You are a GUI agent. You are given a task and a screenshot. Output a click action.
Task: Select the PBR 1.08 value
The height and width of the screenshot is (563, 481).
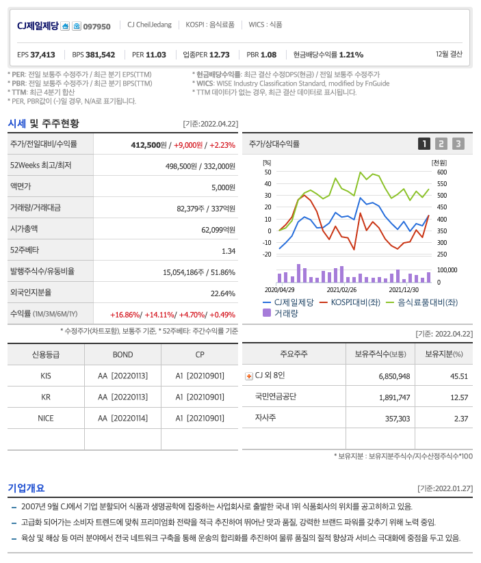pyautogui.click(x=261, y=55)
